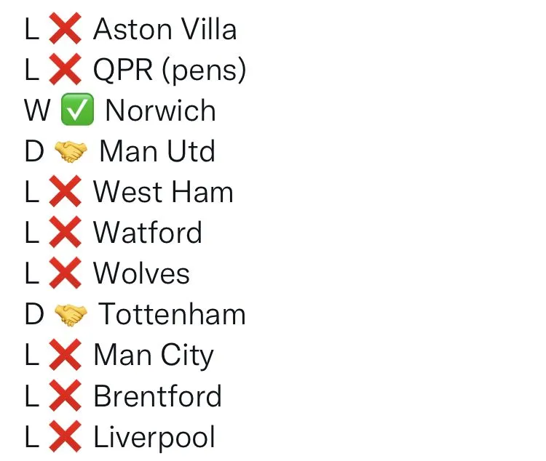Click the D letter before Tottenham
546x461 pixels.
34,314
